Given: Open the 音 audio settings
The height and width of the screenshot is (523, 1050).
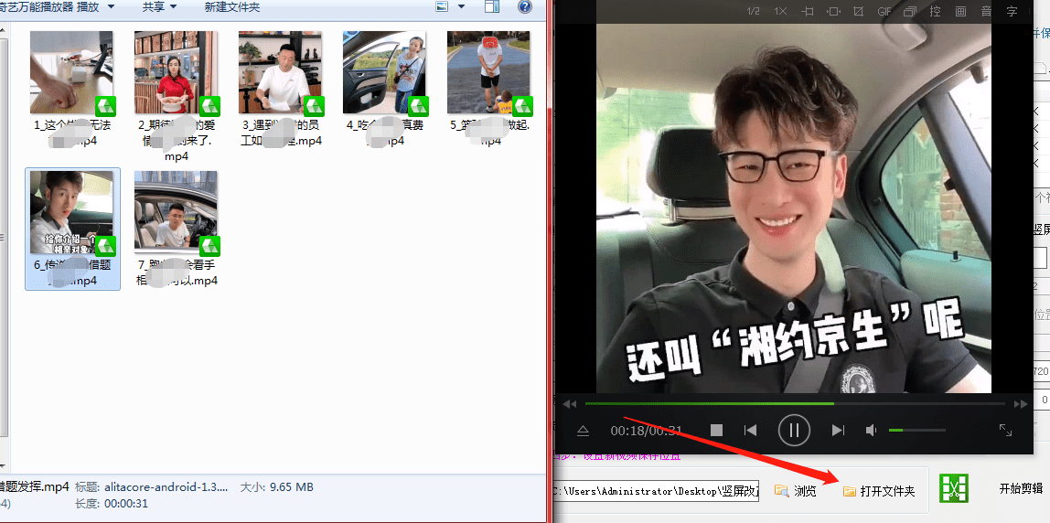Looking at the screenshot, I should pyautogui.click(x=986, y=11).
